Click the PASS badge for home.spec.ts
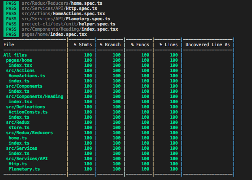Image resolution: width=252 pixels, height=180 pixels. [11, 3]
